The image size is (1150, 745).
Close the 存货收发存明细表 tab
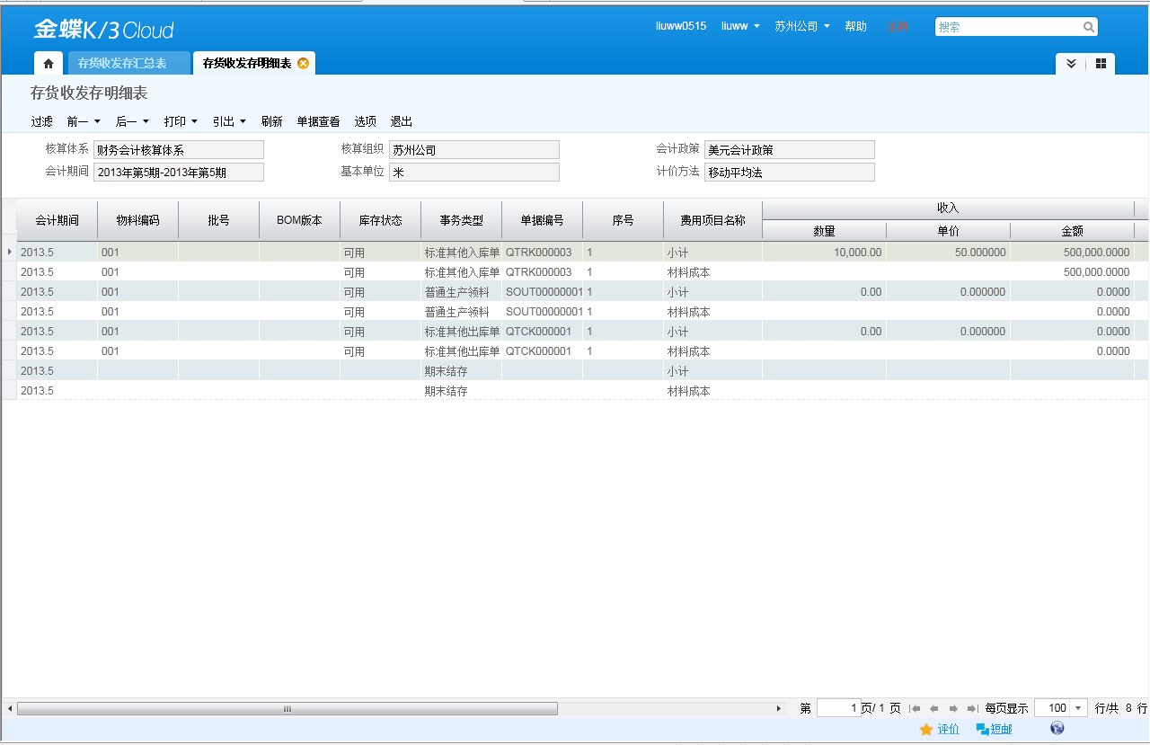point(304,63)
